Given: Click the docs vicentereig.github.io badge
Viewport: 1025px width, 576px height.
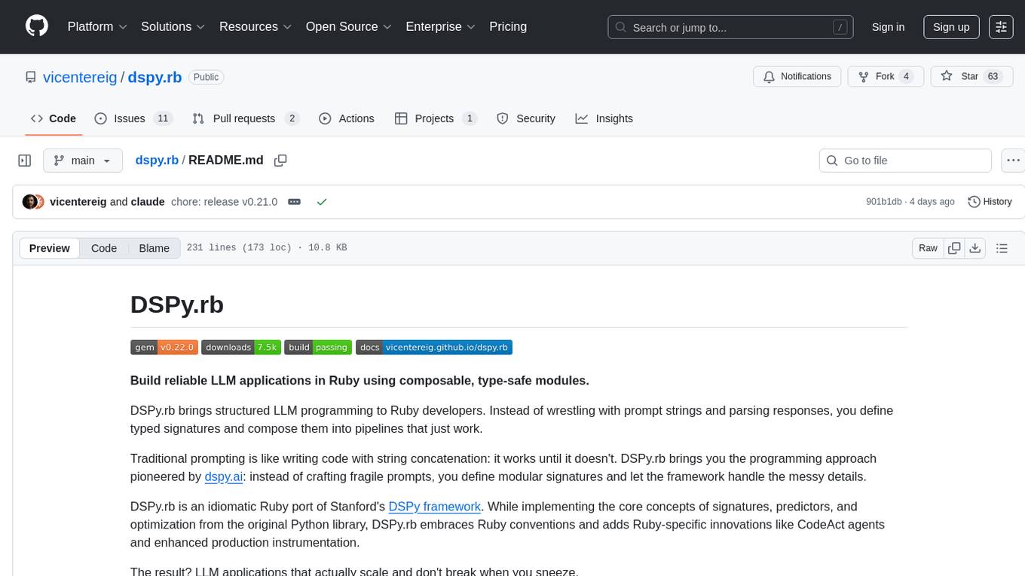Looking at the screenshot, I should [434, 347].
